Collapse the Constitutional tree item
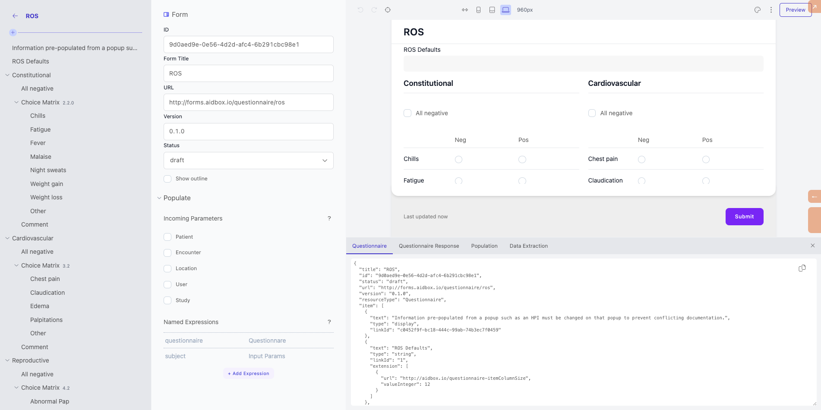821x410 pixels. pyautogui.click(x=7, y=75)
